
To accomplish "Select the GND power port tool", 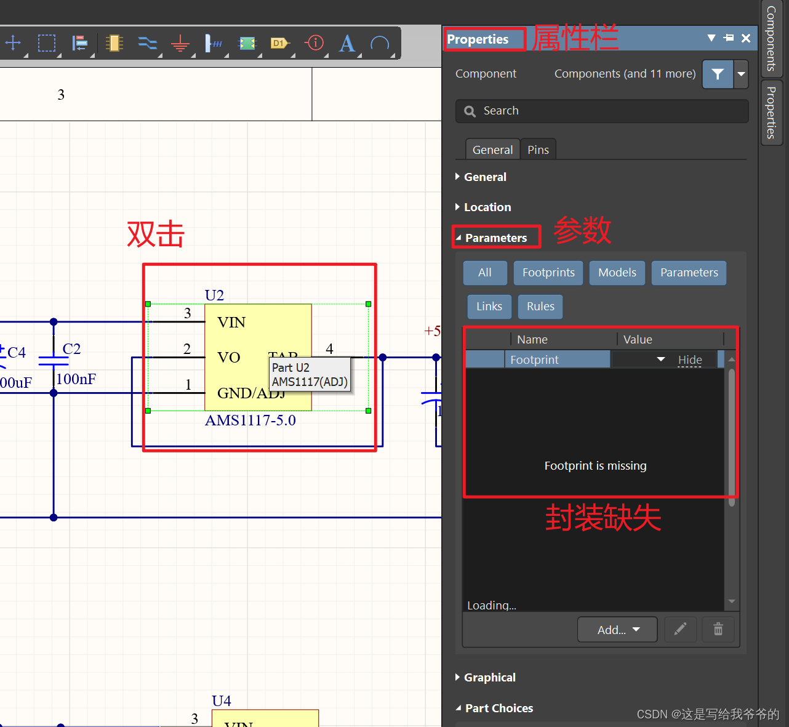I will click(180, 43).
